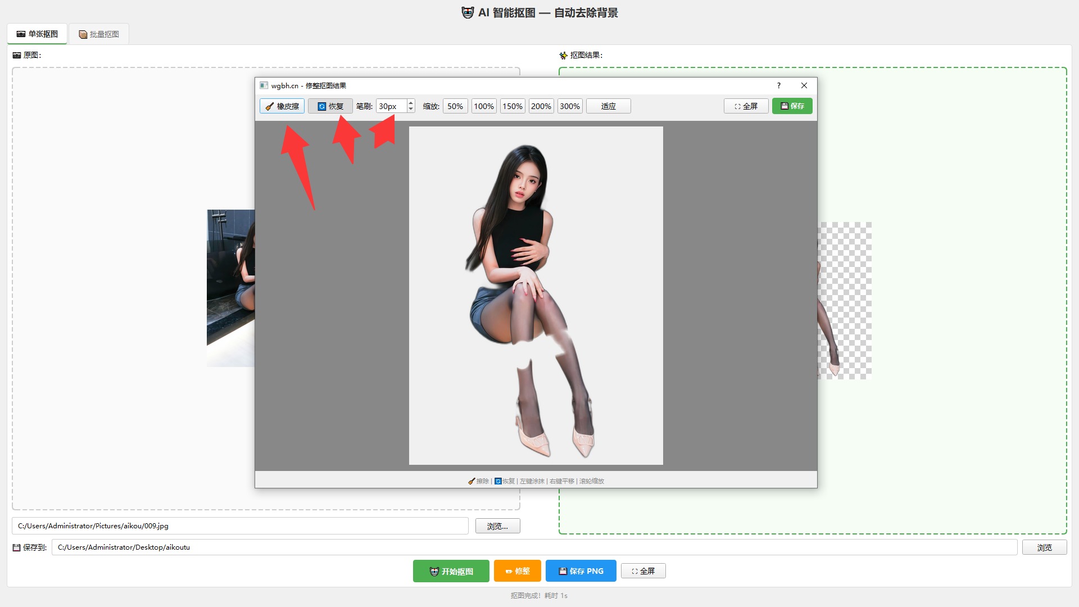Set zoom to 150%
The image size is (1079, 607).
coord(513,106)
